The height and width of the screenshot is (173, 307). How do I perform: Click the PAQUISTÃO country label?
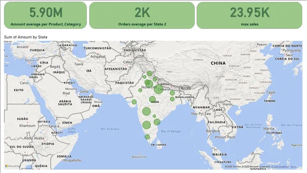pyautogui.click(x=125, y=83)
